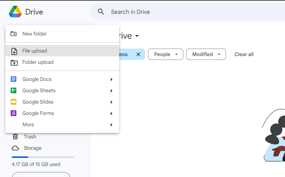Click the Google Drive logo

[15, 12]
